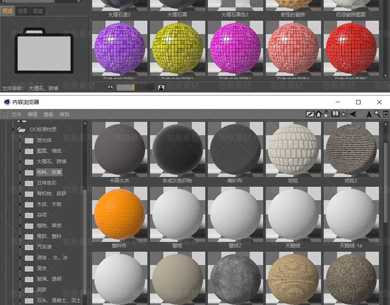Expand the 木纹、木板 folder arrow
Viewport: 390px width, 305px height.
20,205
